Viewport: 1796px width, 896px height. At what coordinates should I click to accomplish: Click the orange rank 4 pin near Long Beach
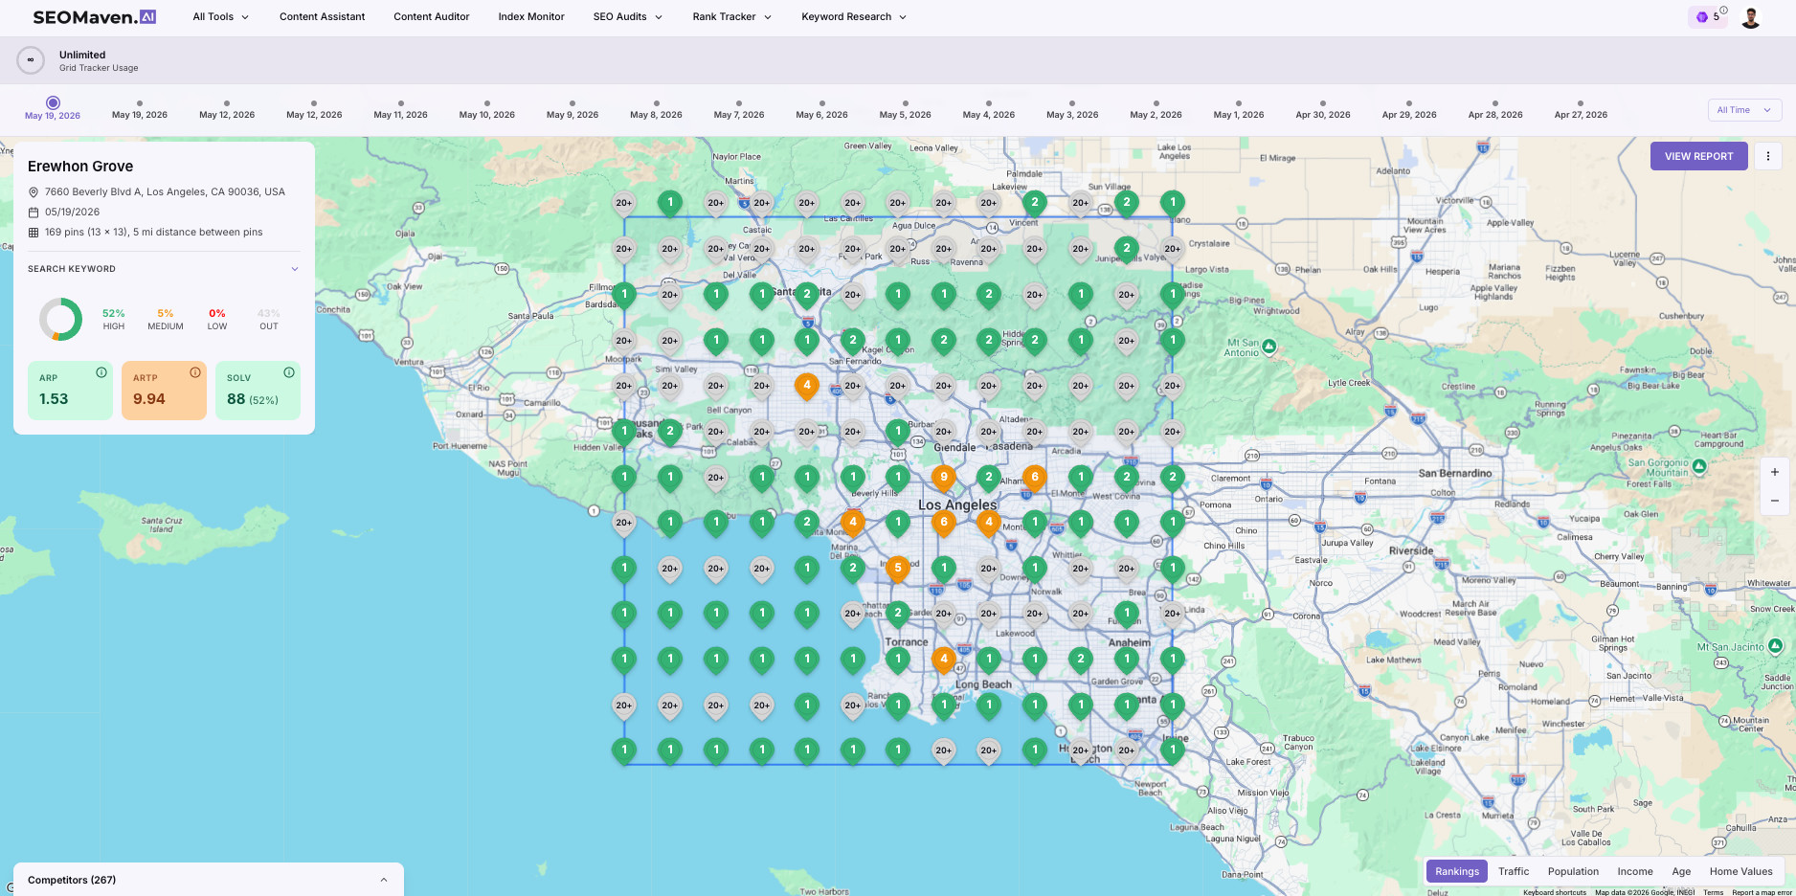944,660
